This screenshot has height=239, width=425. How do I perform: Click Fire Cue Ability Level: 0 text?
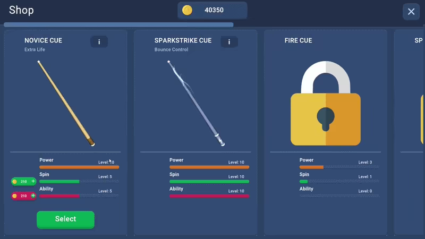(365, 191)
